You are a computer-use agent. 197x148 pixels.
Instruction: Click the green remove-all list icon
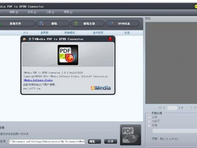coord(76,23)
